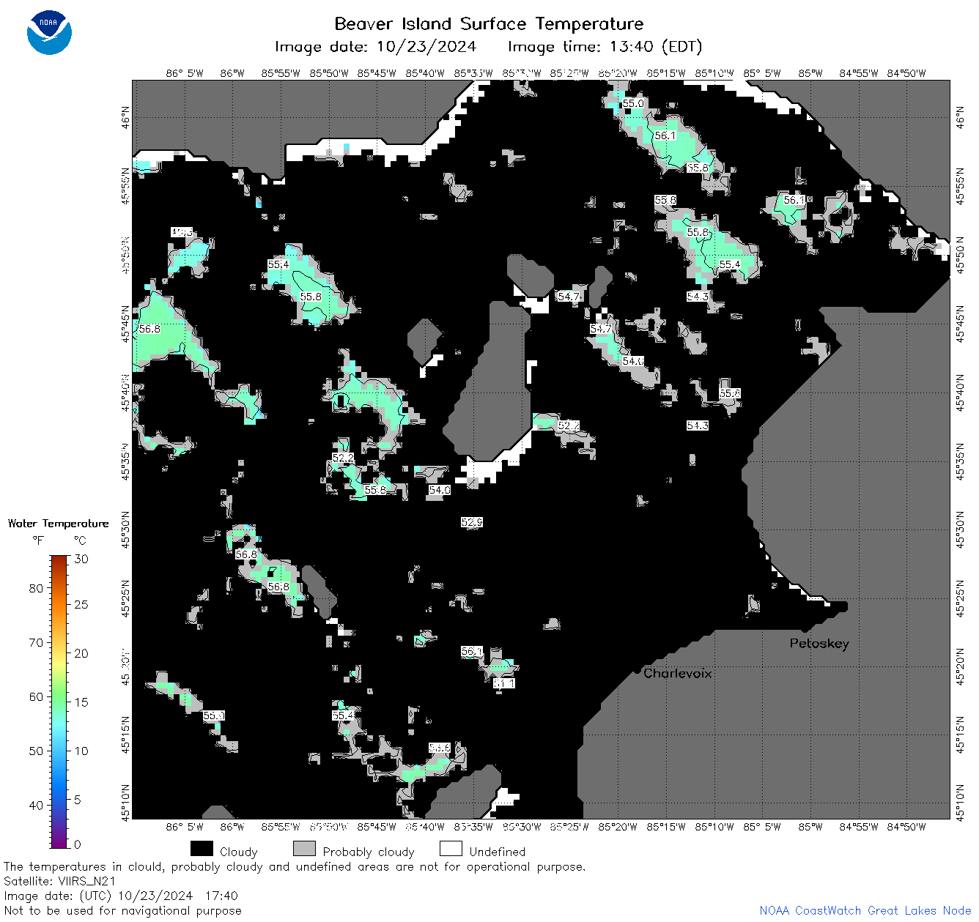Click the Petoskey city label
The image size is (979, 922).
pos(819,644)
